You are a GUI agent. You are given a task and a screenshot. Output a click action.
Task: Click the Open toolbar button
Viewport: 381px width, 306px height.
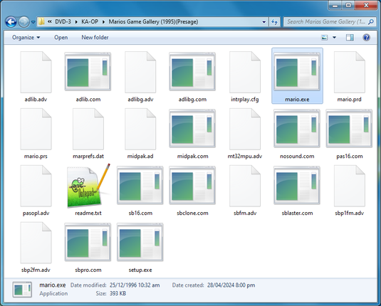coord(61,38)
